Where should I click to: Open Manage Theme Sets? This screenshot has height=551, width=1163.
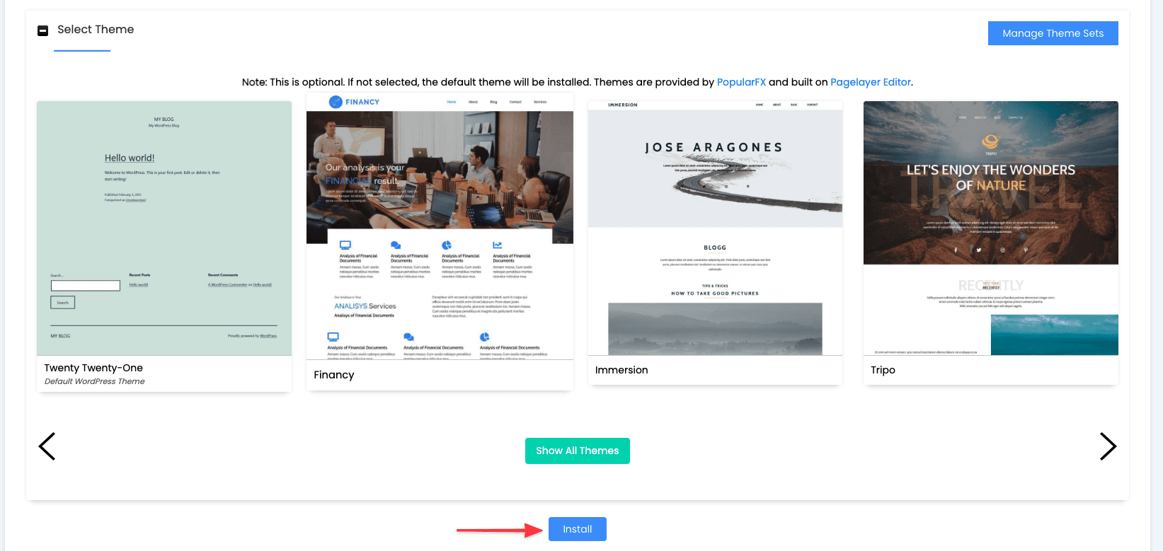click(x=1053, y=33)
